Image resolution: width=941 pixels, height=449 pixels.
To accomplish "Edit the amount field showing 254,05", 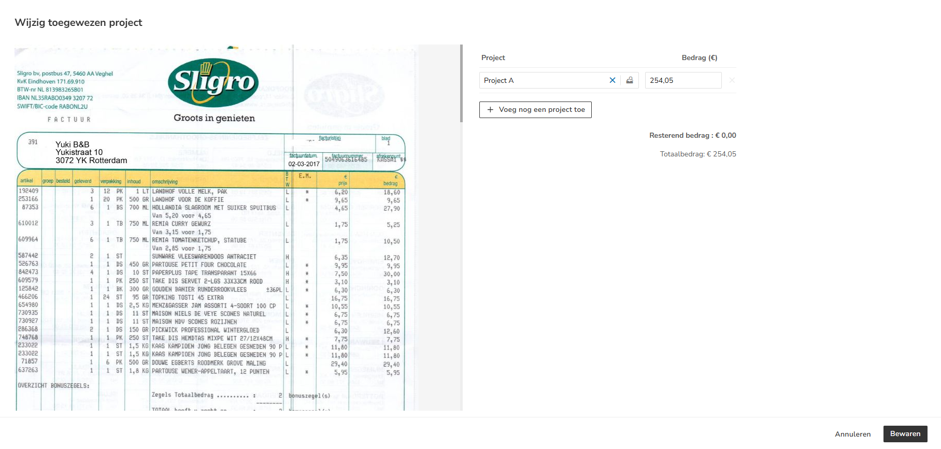I will click(683, 80).
